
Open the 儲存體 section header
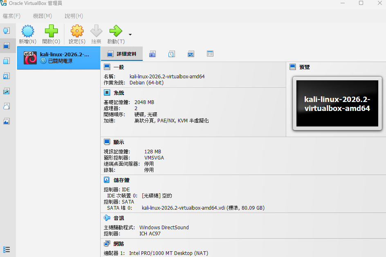tap(121, 180)
